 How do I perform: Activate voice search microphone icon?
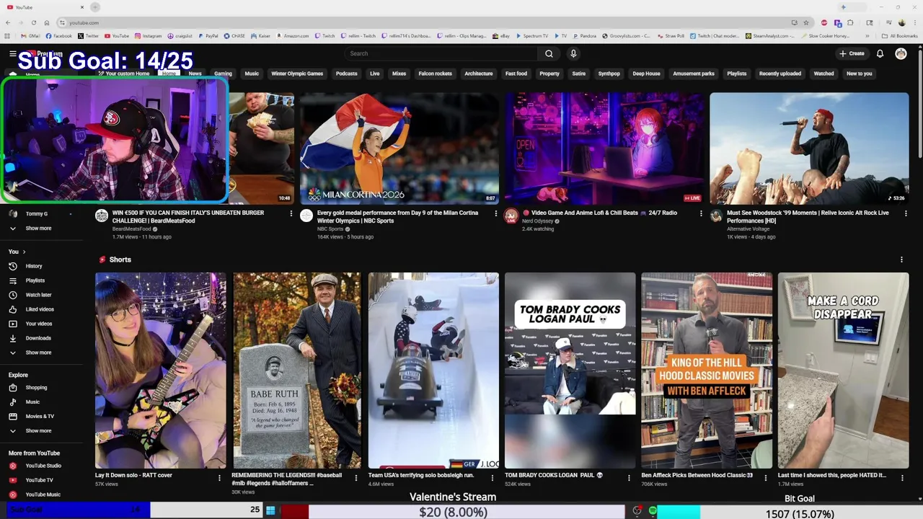point(573,53)
